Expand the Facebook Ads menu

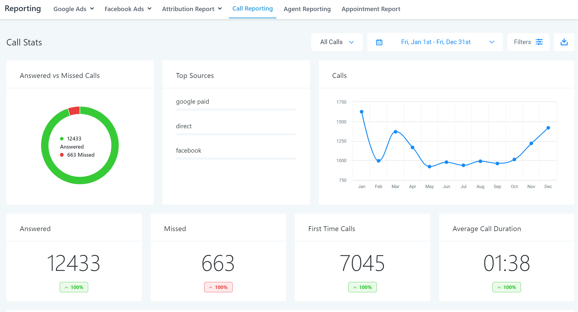click(128, 9)
